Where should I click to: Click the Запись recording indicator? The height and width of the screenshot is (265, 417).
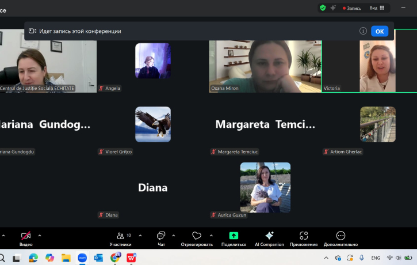tap(351, 8)
